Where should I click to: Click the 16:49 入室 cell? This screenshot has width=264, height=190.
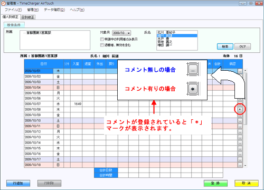[x=76, y=104]
